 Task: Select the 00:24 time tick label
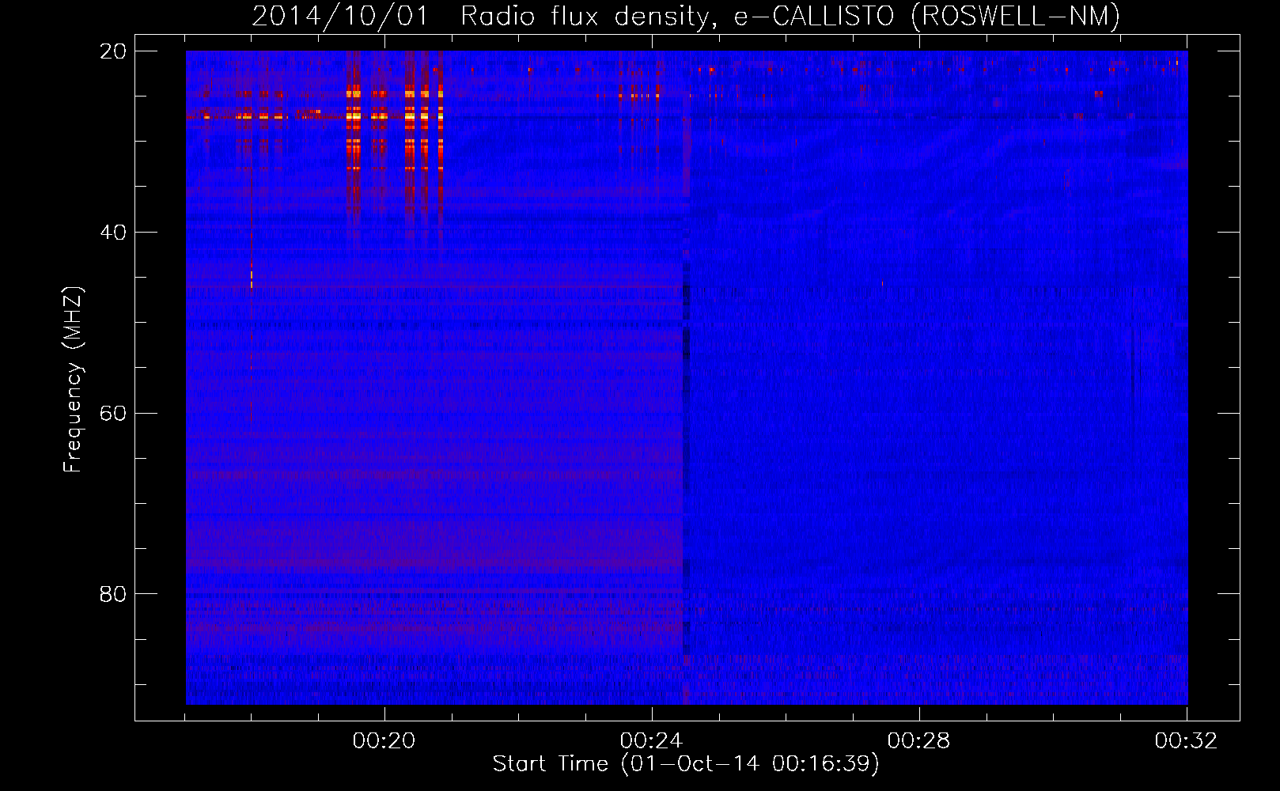(x=652, y=741)
